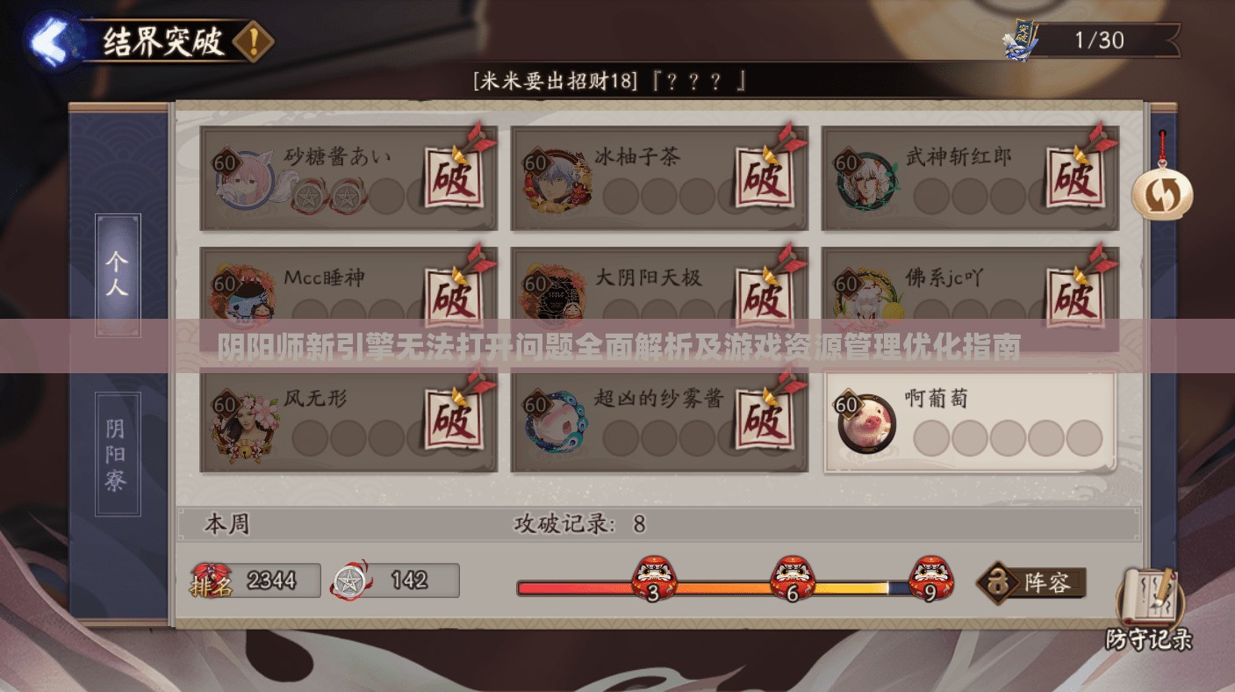Click the daruma reward at 6

point(792,578)
